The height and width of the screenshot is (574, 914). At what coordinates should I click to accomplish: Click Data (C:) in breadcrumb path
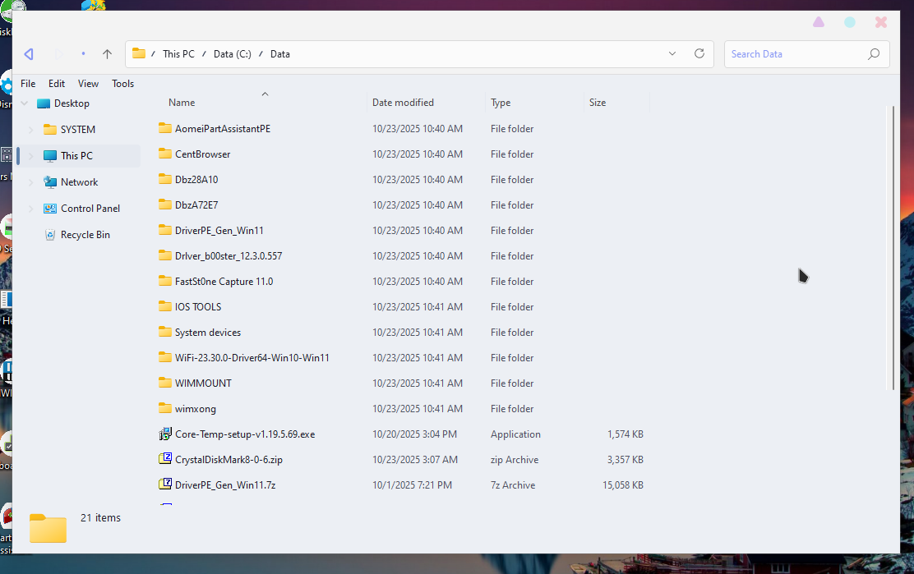point(232,54)
